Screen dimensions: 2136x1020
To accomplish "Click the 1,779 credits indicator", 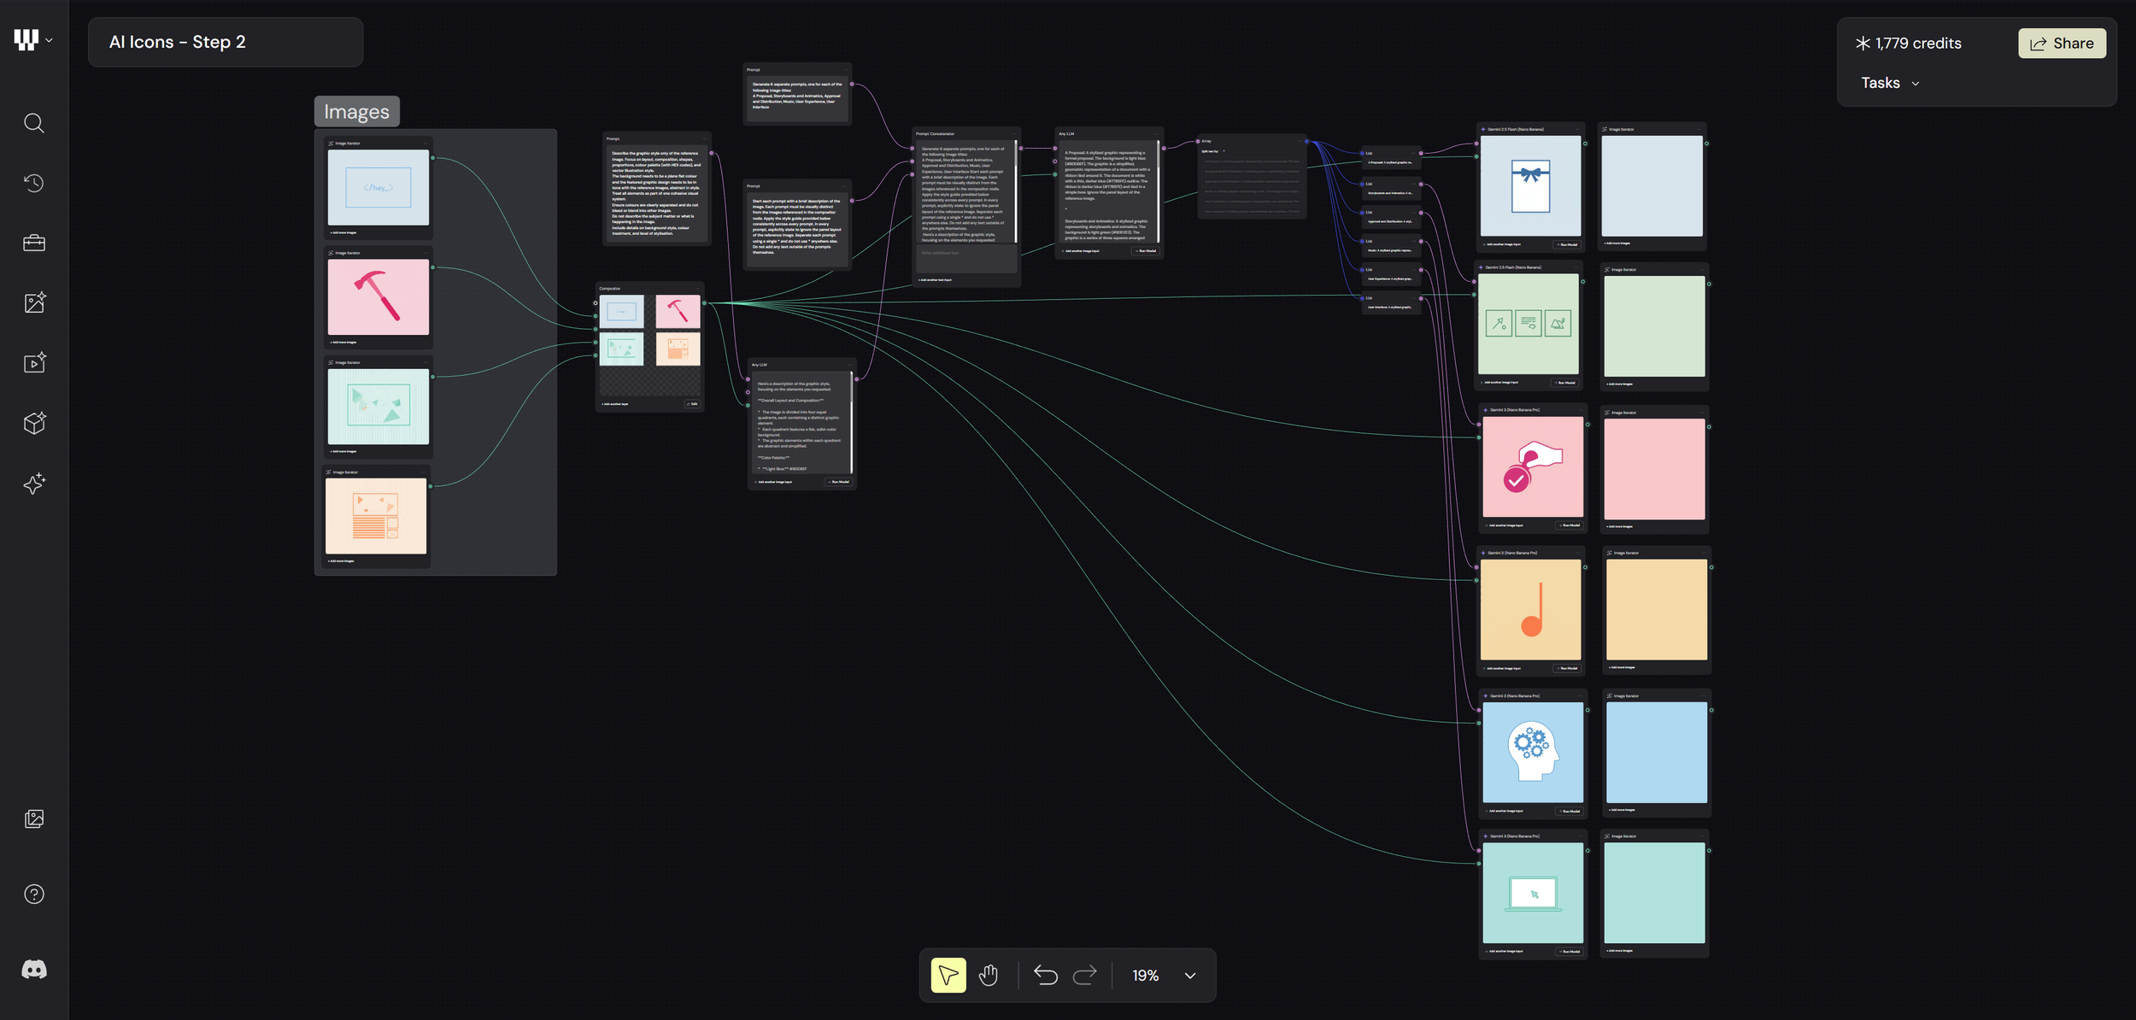I will point(1908,44).
